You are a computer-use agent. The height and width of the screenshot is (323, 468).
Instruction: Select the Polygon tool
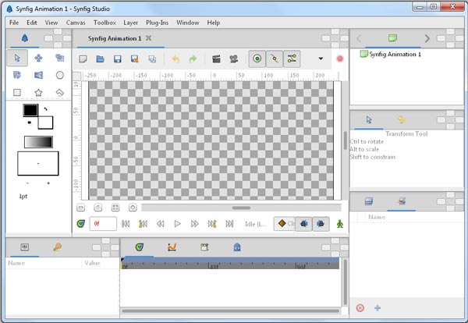click(x=60, y=92)
